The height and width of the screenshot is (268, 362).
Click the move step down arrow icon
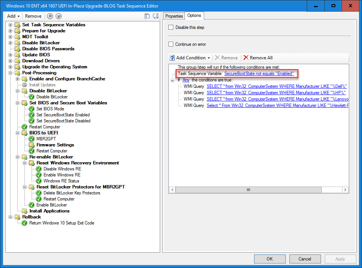click(x=58, y=16)
